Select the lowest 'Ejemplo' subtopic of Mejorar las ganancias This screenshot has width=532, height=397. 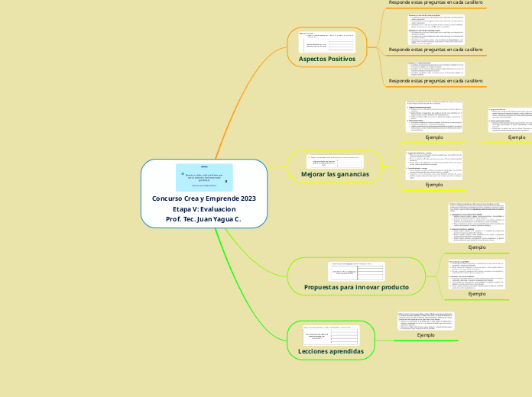click(x=434, y=185)
